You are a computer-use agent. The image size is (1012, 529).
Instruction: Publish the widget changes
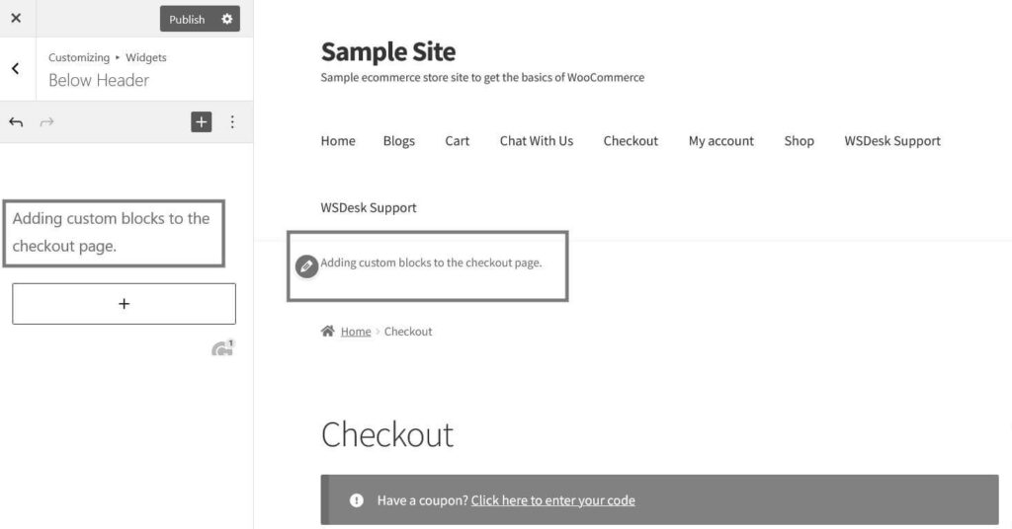tap(187, 19)
